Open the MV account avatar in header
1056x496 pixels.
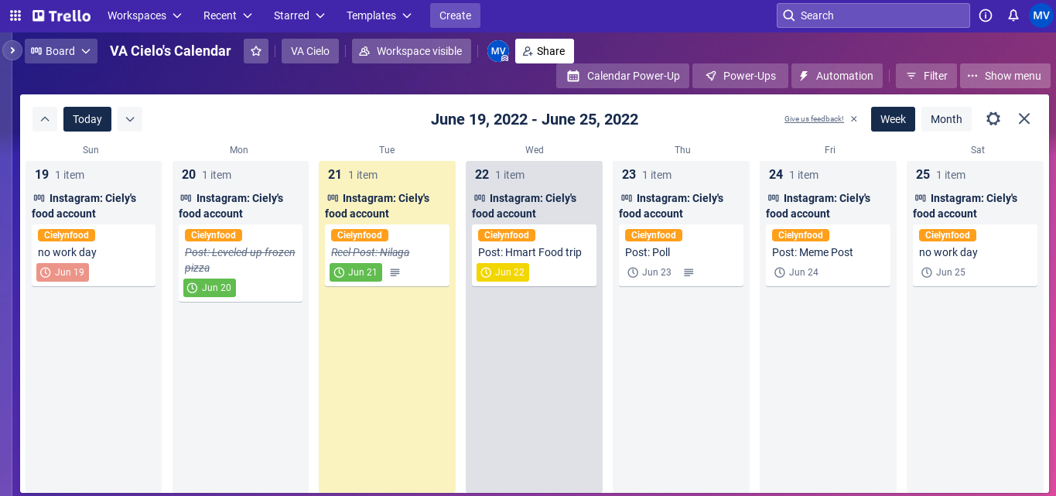(1041, 15)
